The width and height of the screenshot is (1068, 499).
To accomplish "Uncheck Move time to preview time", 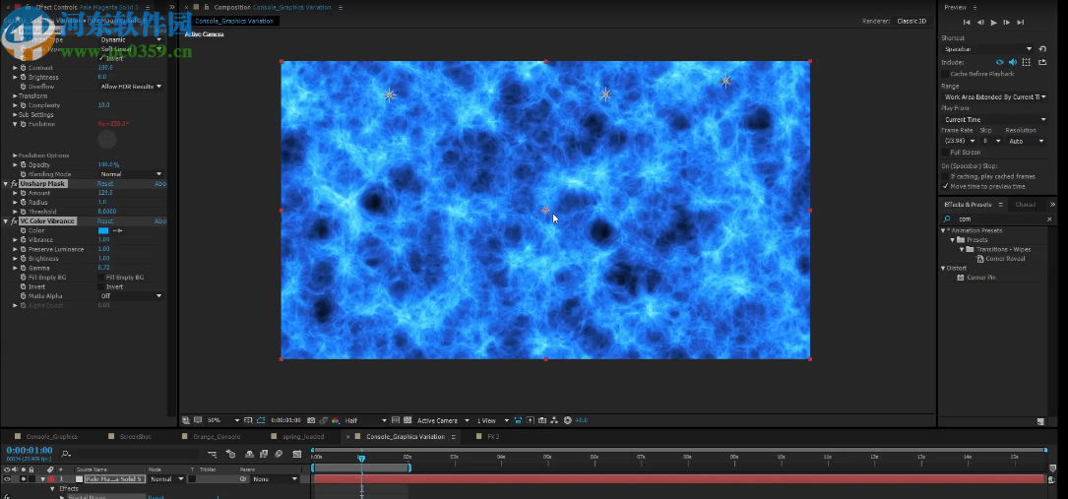I will [946, 186].
